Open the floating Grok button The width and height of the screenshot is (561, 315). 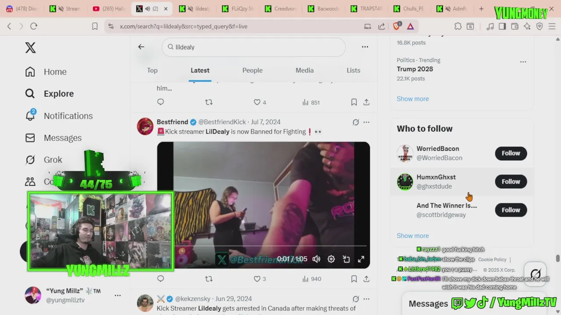point(535,275)
